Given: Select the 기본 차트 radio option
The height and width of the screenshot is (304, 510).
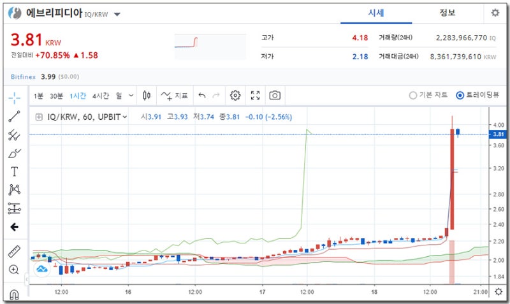Looking at the screenshot, I should [x=428, y=95].
